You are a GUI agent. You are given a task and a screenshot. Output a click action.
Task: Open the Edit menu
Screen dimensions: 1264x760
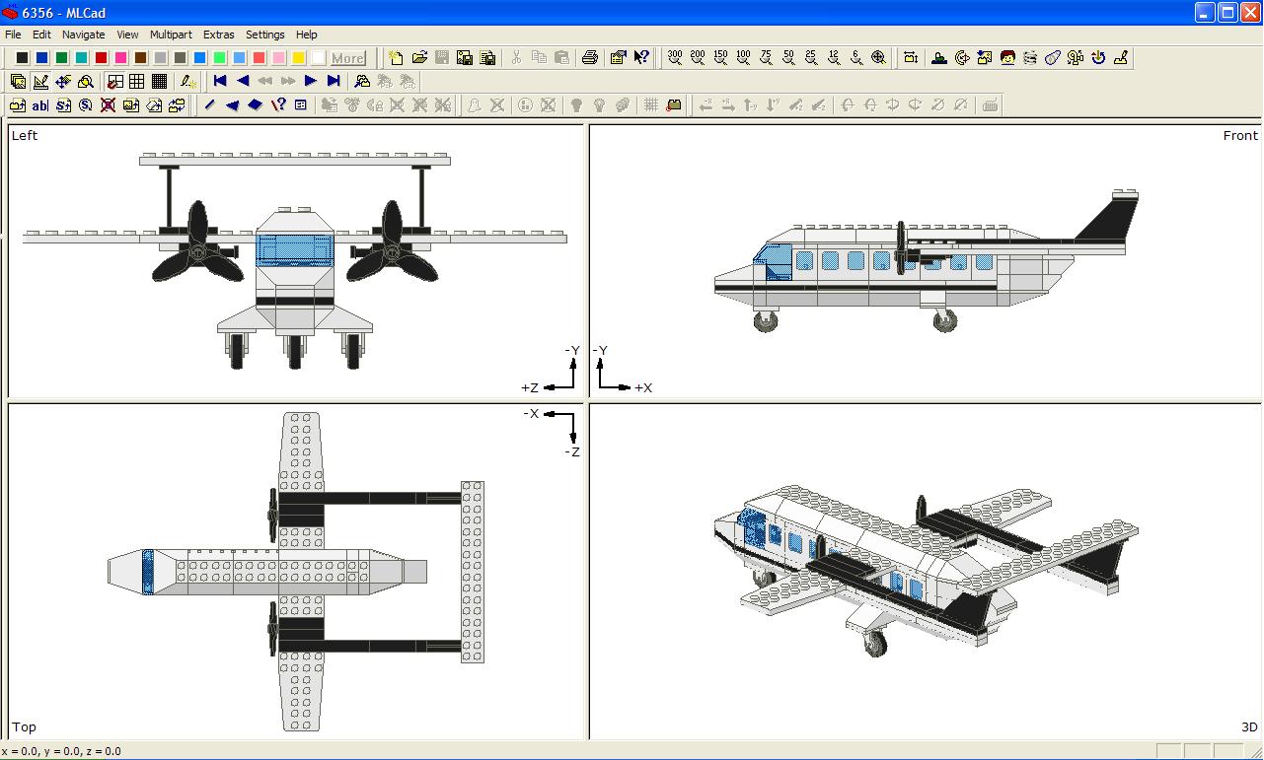coord(41,35)
